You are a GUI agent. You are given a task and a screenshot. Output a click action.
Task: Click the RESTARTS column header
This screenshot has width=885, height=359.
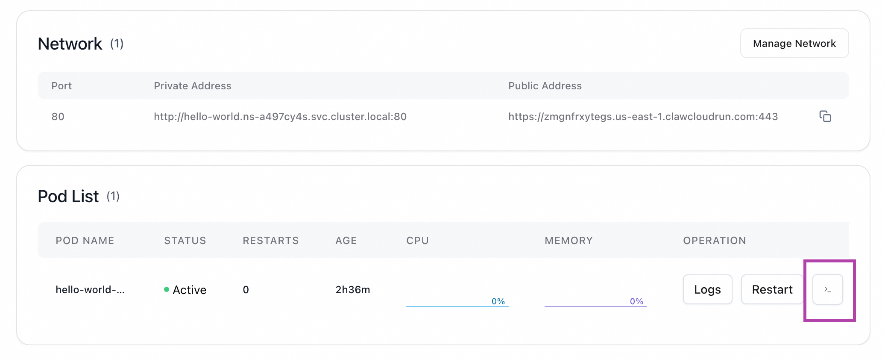coord(270,241)
